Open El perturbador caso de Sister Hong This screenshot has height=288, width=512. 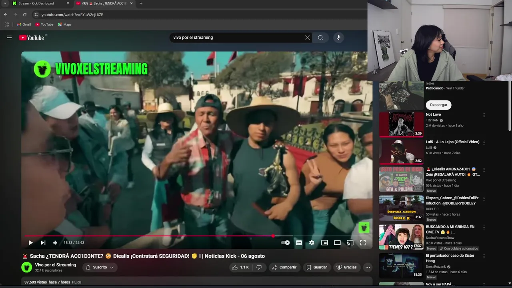450,258
